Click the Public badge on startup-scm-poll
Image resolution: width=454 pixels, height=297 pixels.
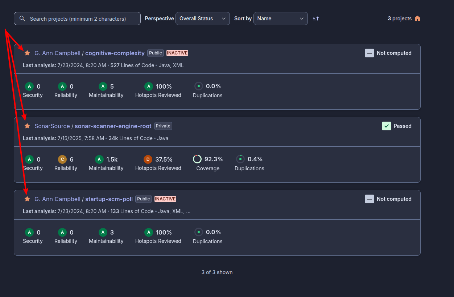pyautogui.click(x=144, y=199)
